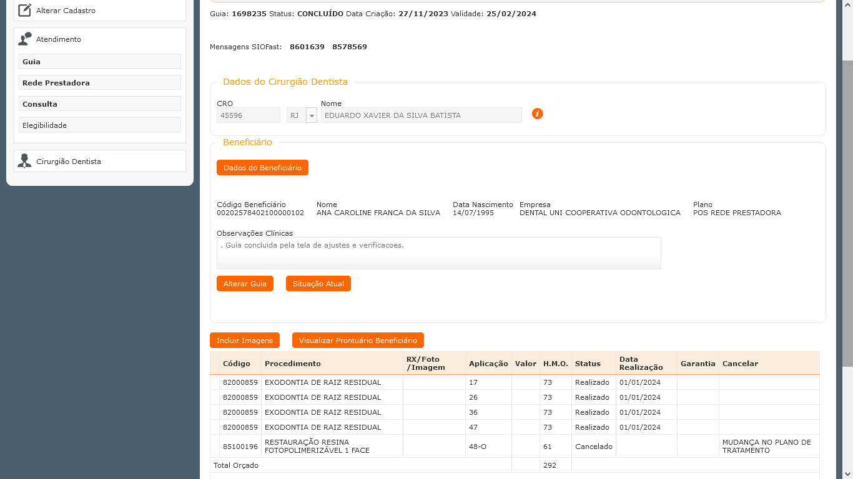Click inside the Observações Clínicas text area

(438, 253)
